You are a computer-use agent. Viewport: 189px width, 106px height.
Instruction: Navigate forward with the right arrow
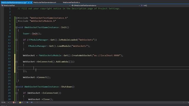(x=32, y=102)
